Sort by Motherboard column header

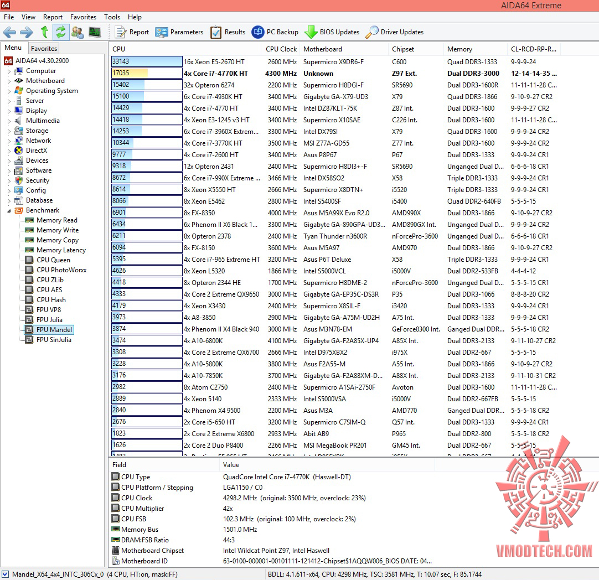(344, 49)
